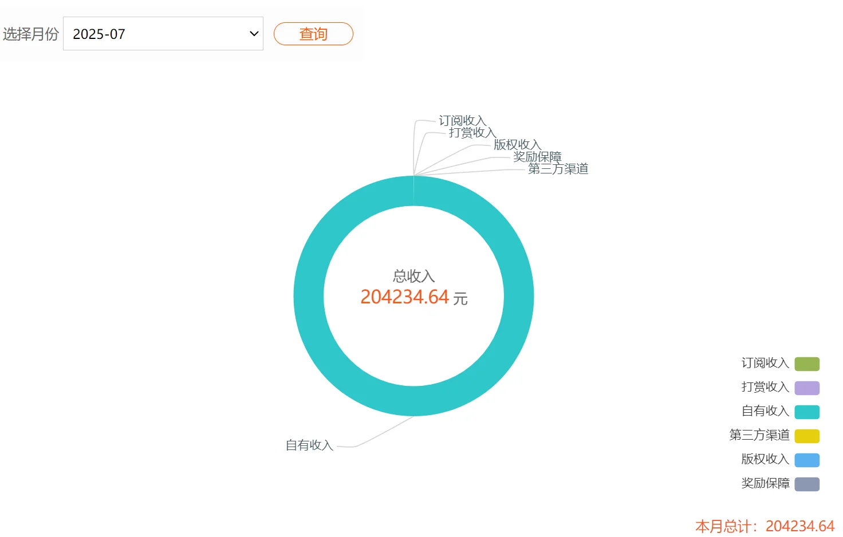This screenshot has height=537, width=843.
Task: Toggle 版权收入 legend blue swatch
Action: [807, 460]
